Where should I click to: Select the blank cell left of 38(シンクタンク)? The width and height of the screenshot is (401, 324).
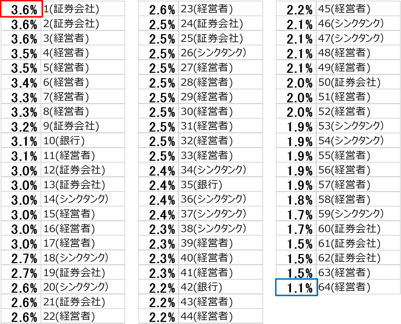158,228
